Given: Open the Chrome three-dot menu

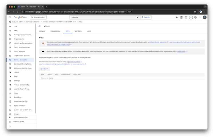Looking at the screenshot, I should 205,12.
